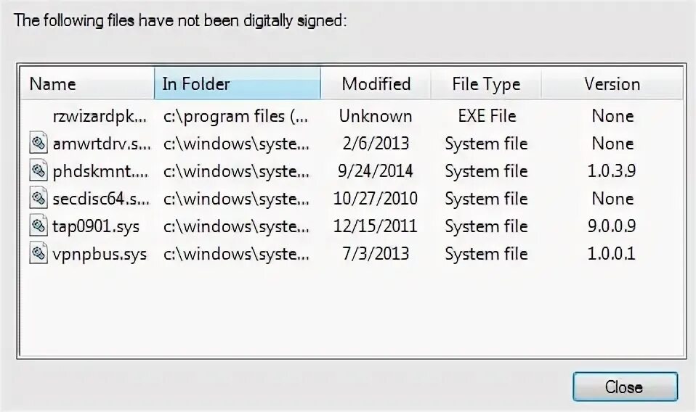Screen dimensions: 696x412
Task: Click the Unknown modified date entry
Action: click(x=376, y=116)
